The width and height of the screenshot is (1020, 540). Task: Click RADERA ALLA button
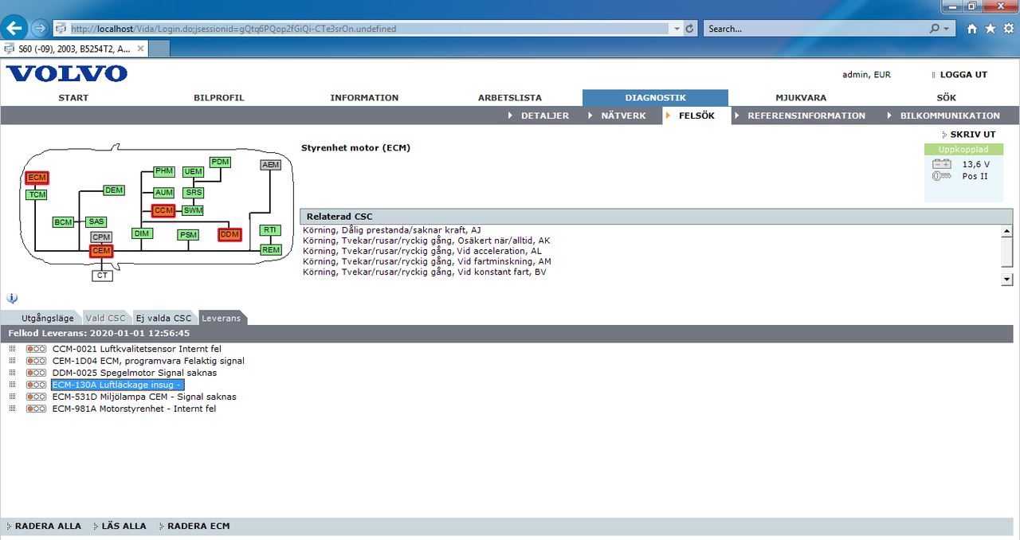point(48,526)
